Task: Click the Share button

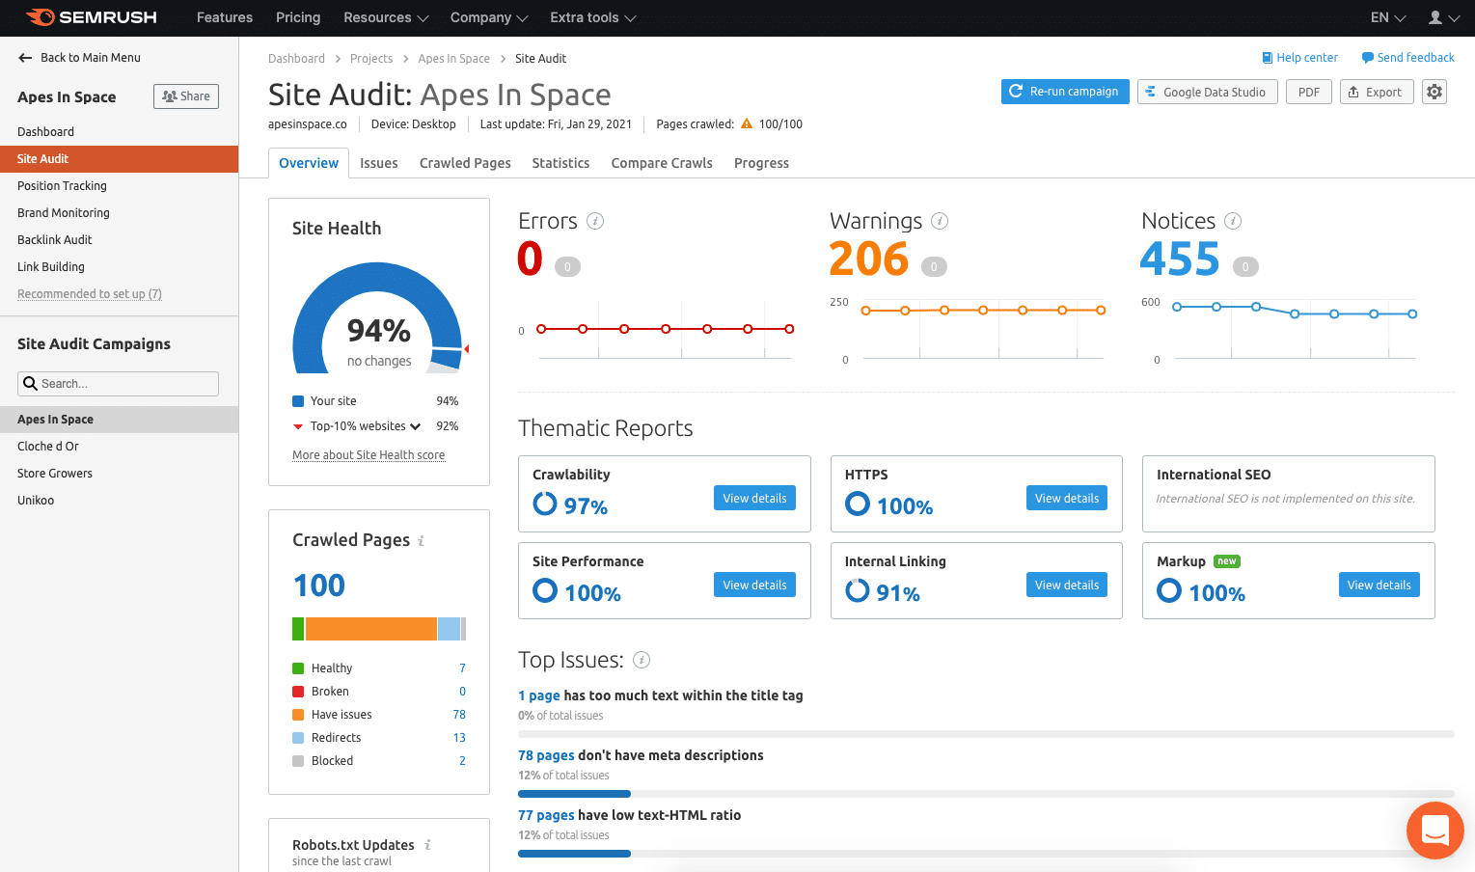Action: point(186,96)
